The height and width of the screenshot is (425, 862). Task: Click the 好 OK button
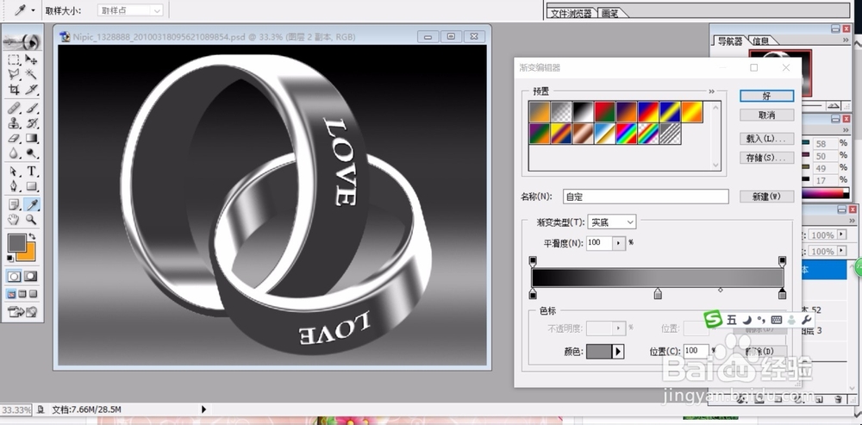(766, 96)
